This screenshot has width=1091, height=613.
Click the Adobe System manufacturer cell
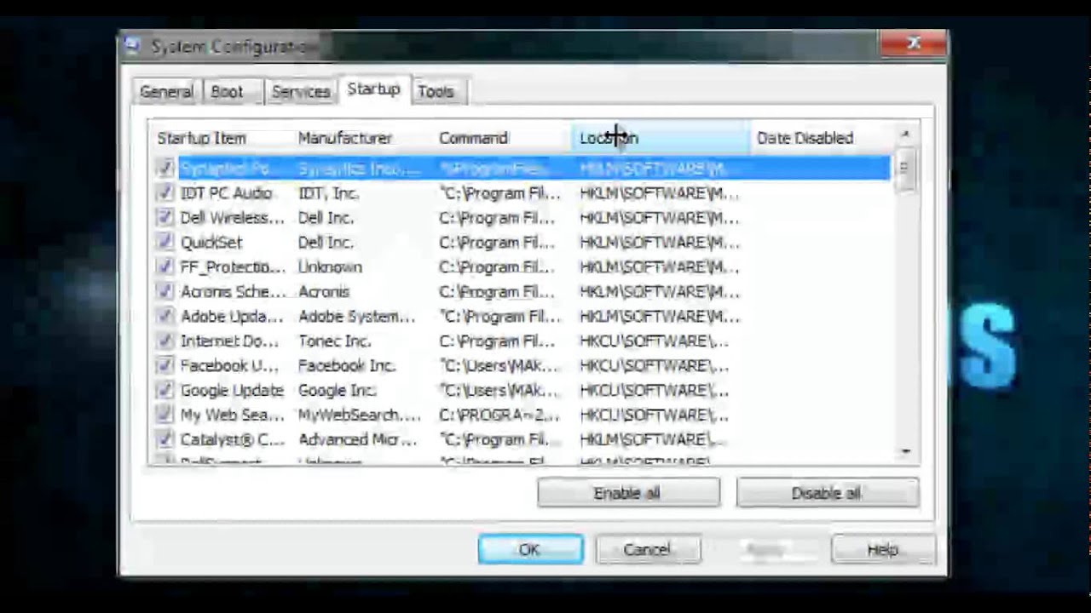356,317
